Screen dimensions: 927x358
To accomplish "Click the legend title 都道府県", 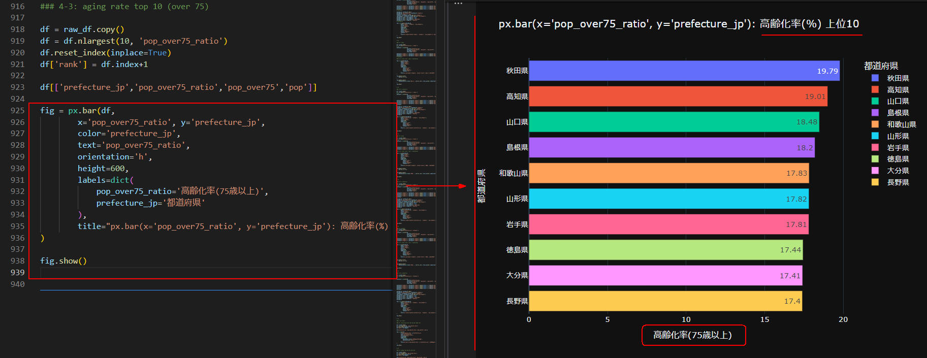I will [x=881, y=66].
